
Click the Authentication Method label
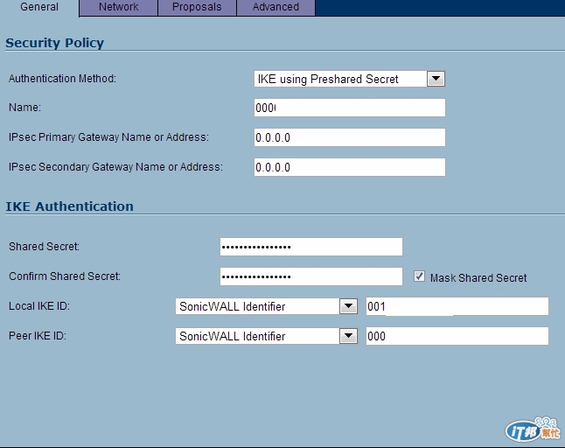(x=62, y=79)
